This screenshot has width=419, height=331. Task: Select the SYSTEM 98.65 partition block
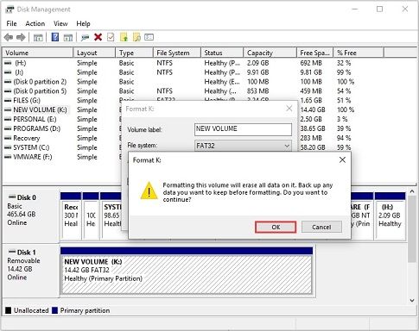(111, 216)
